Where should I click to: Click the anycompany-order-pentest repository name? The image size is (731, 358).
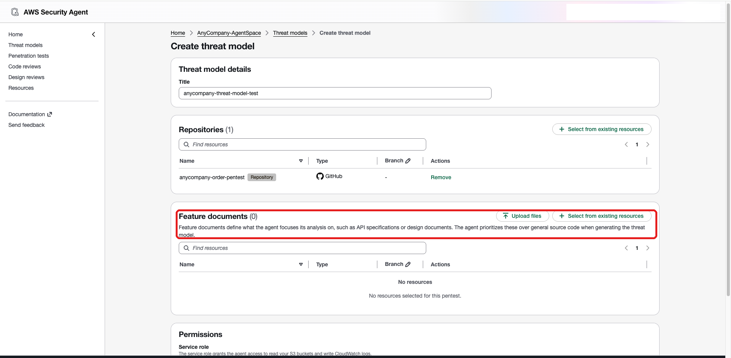(212, 177)
